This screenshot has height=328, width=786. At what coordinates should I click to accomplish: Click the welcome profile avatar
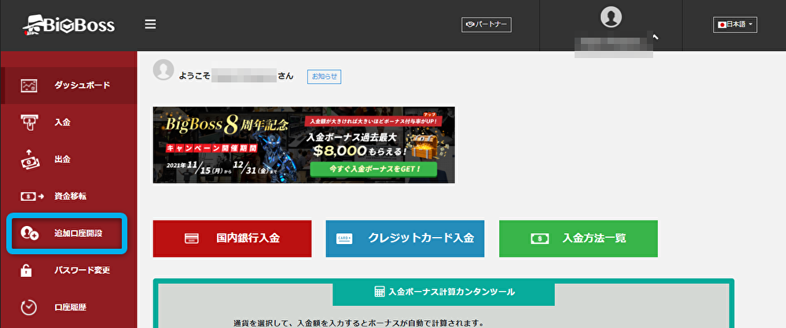pos(163,70)
